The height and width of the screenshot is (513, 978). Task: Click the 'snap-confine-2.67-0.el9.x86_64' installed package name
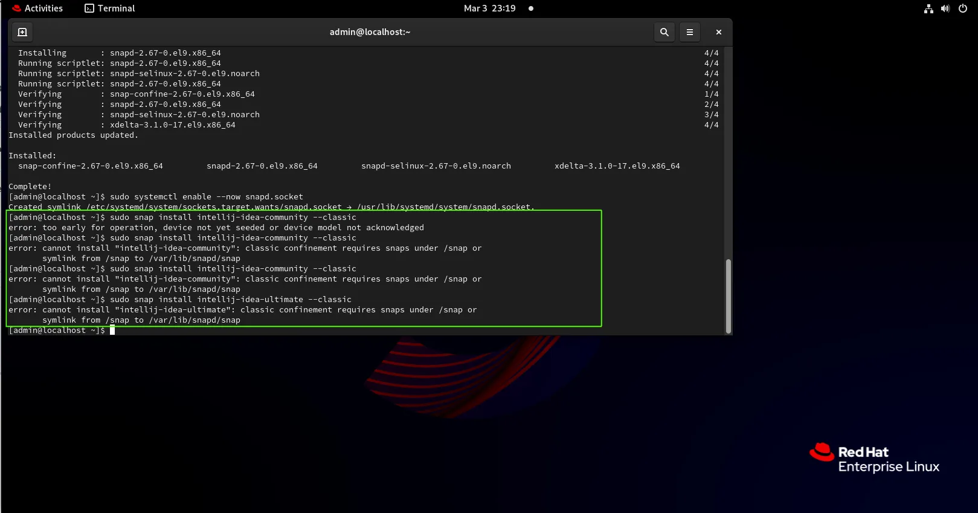[91, 166]
